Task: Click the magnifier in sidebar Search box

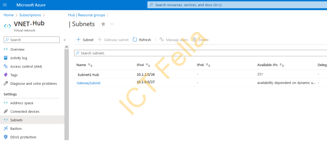Action: pos(7,40)
